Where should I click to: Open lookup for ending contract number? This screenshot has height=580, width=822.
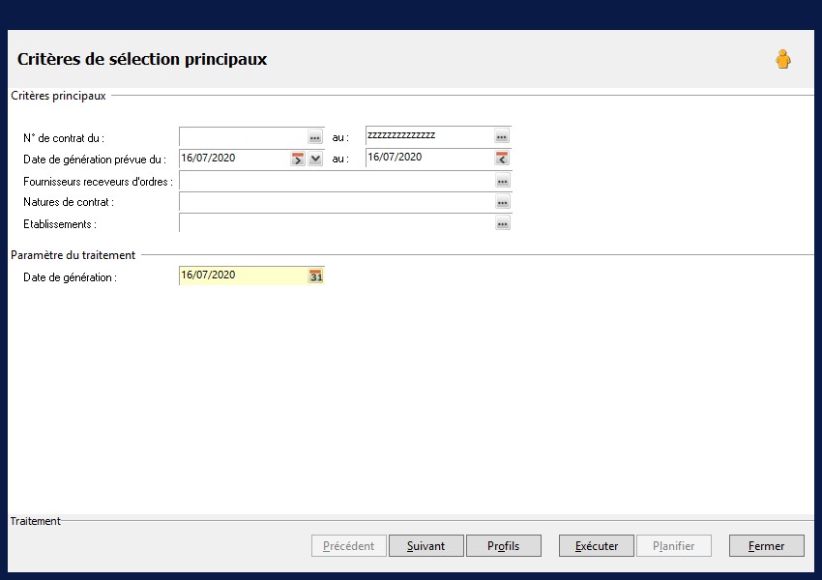pos(502,136)
